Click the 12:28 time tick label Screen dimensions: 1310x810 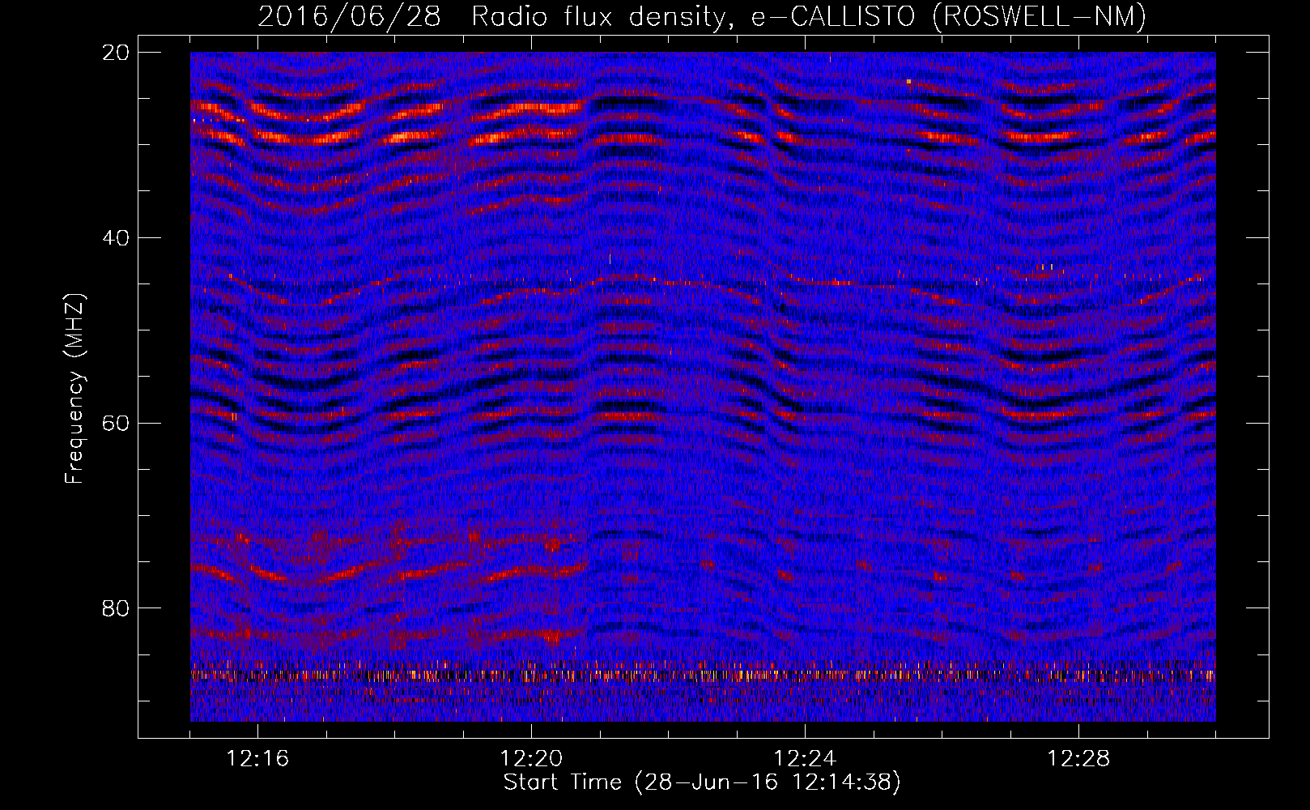[1078, 759]
